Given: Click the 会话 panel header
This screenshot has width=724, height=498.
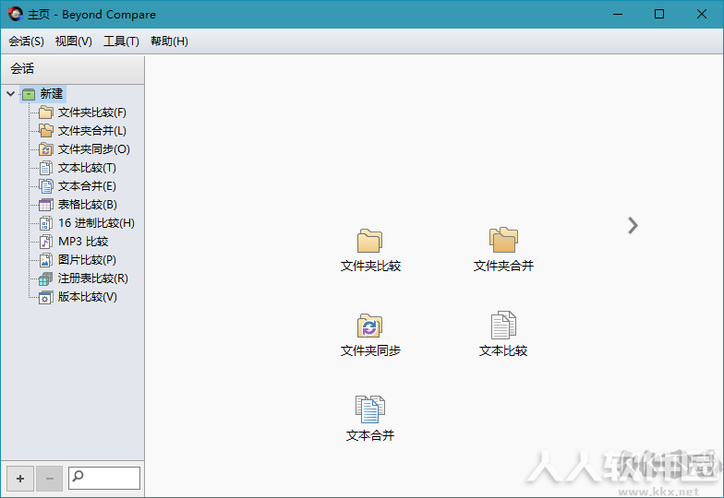Looking at the screenshot, I should pyautogui.click(x=72, y=69).
